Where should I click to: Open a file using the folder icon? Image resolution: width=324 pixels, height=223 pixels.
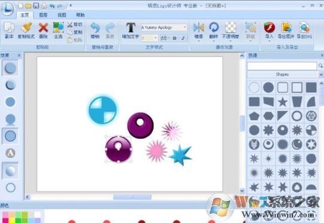point(28,5)
